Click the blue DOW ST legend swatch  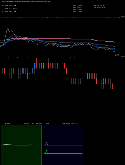click(x=3, y=5)
